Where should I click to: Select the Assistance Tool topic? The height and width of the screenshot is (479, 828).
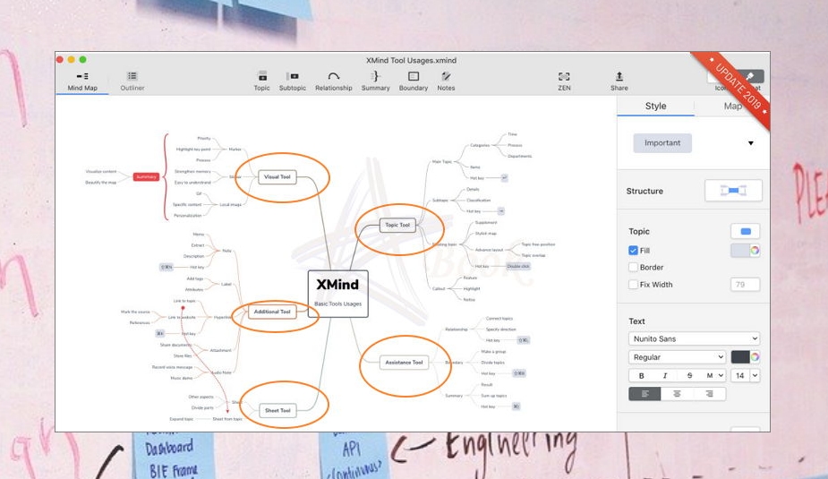404,363
